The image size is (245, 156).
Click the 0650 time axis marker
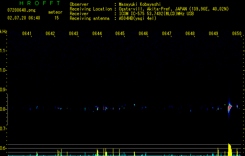(x=237, y=34)
